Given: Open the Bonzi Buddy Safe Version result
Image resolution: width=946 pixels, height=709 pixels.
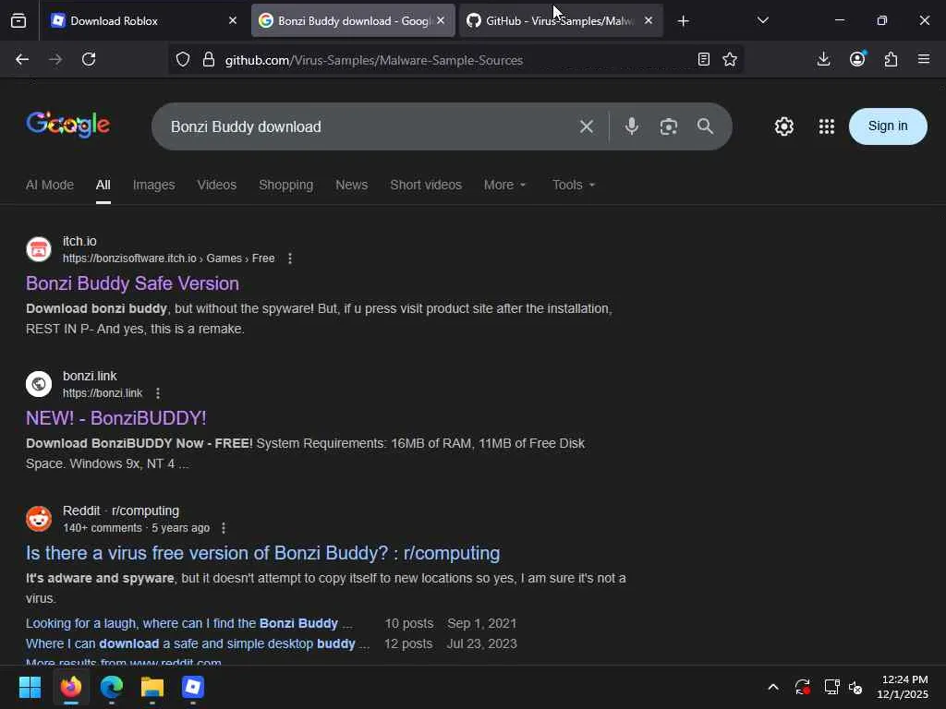Looking at the screenshot, I should point(132,283).
